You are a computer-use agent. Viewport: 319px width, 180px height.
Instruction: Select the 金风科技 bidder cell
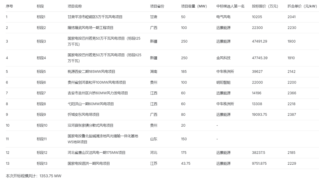click(x=223, y=58)
